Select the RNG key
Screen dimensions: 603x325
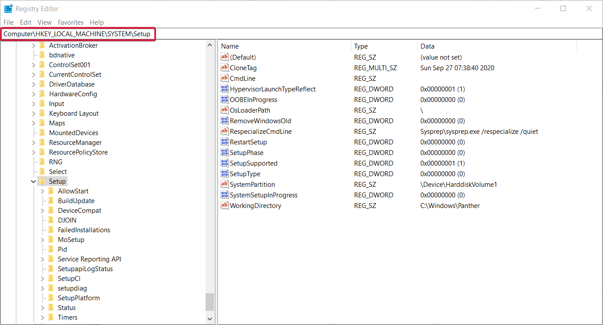[56, 162]
